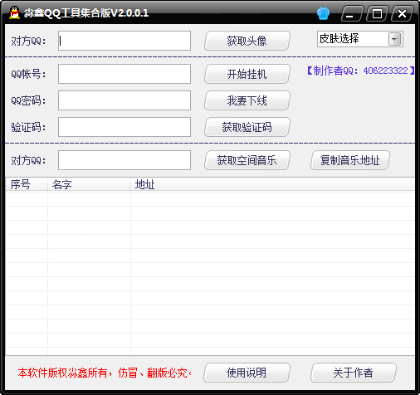Sort list by 序号 column header
420x395 pixels.
coord(27,184)
